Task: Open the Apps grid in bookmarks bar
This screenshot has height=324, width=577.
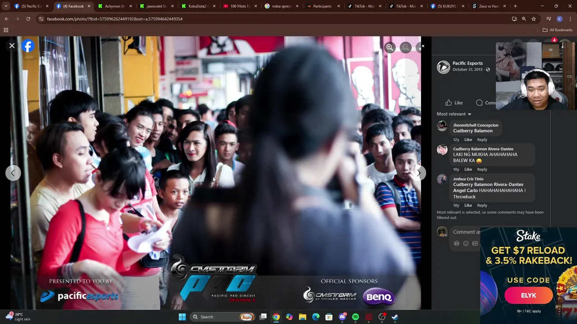Action: (x=6, y=30)
